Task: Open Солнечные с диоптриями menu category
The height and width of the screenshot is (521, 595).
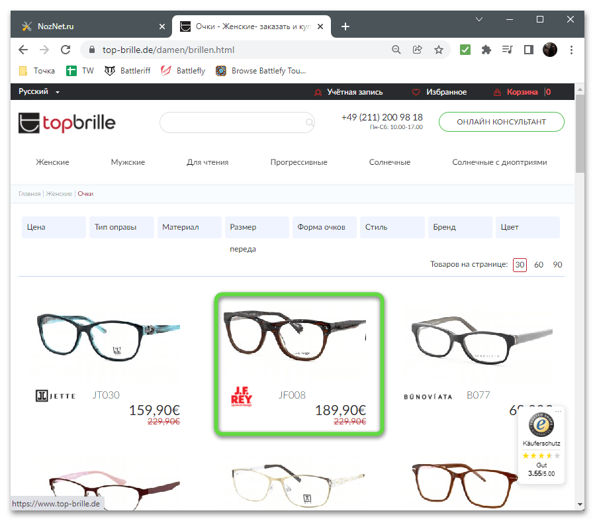Action: (x=500, y=162)
